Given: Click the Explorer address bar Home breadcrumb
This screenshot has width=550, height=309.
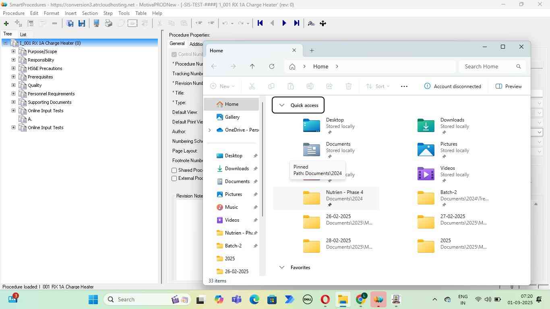Looking at the screenshot, I should pos(320,66).
